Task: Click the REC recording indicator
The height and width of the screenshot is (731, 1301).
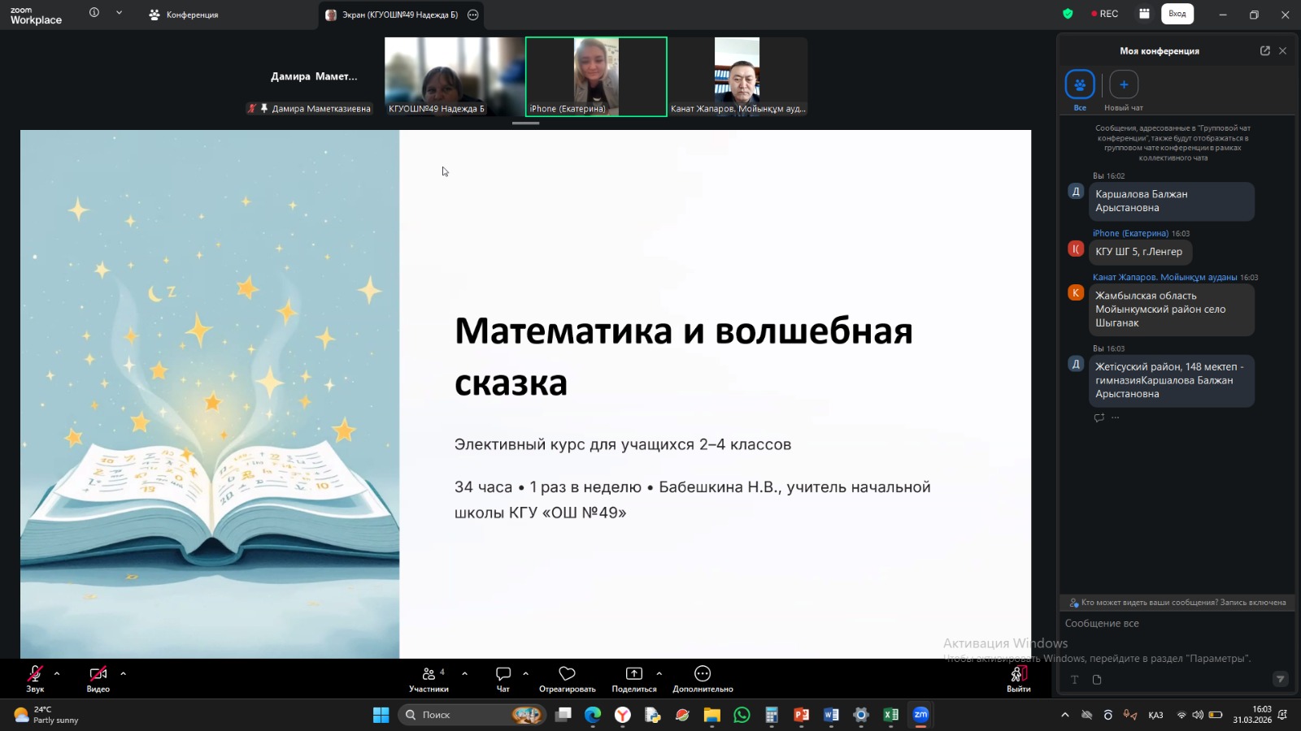Action: point(1105,14)
